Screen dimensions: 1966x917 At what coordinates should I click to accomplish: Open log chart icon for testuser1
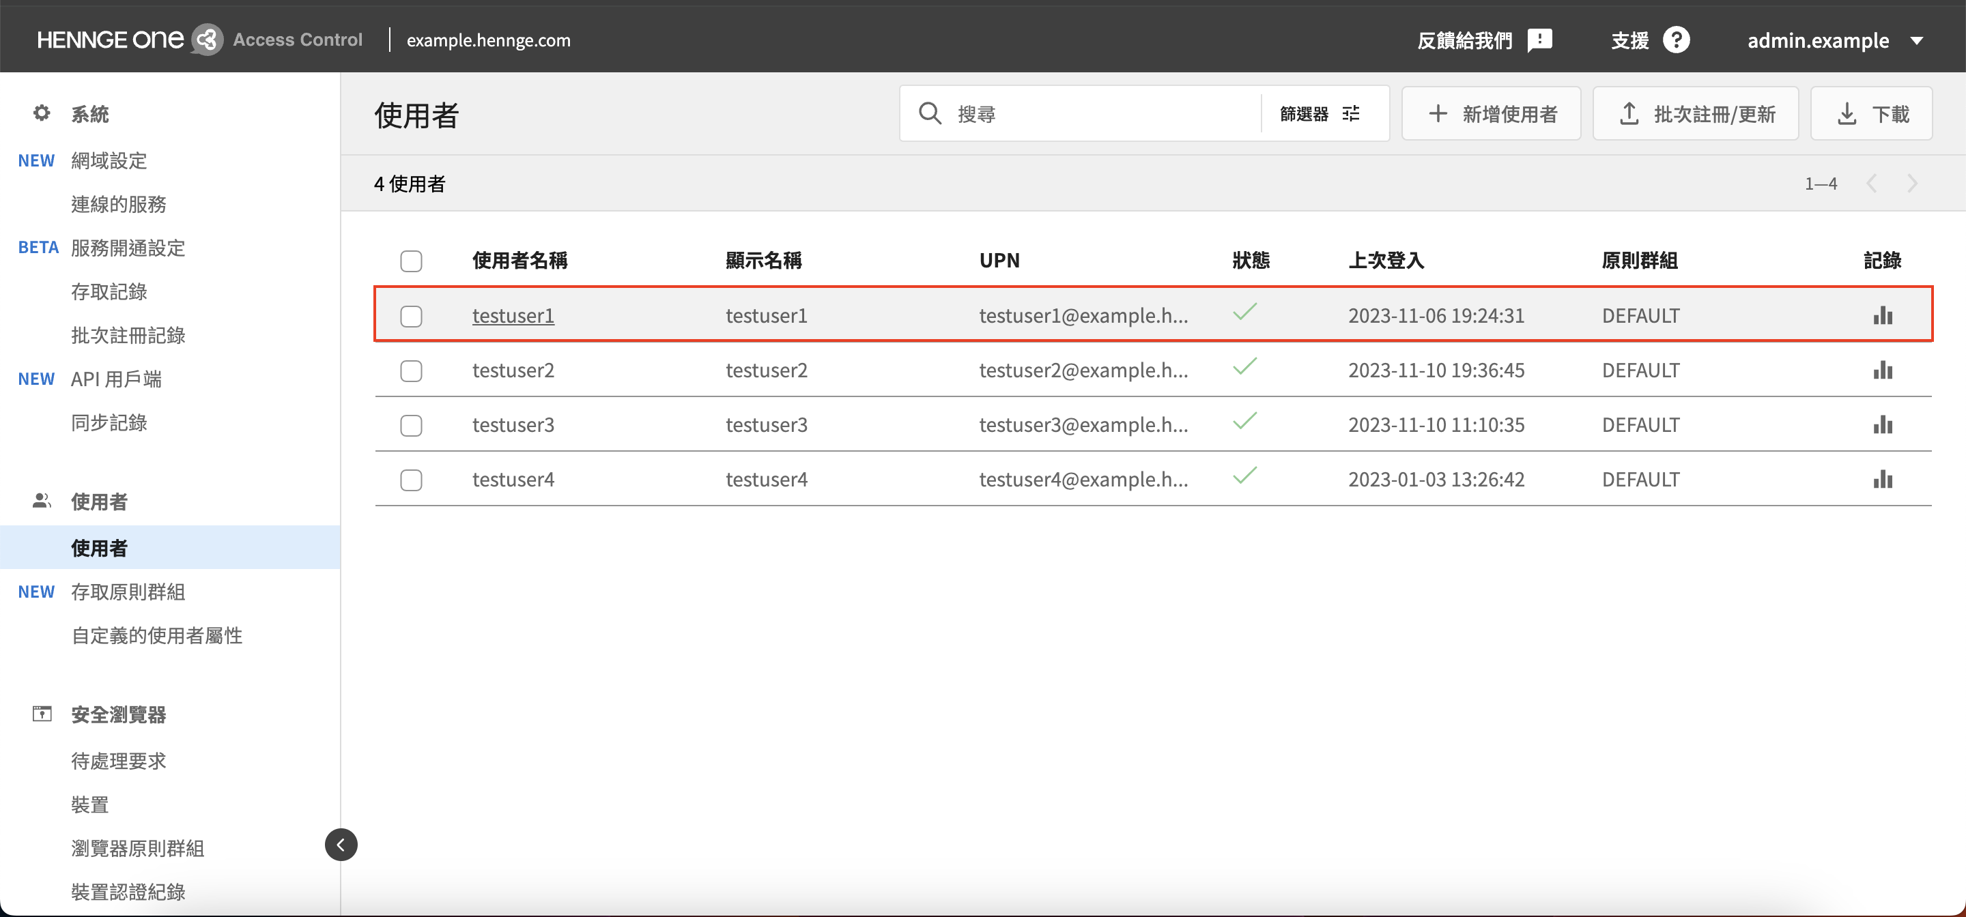point(1882,315)
